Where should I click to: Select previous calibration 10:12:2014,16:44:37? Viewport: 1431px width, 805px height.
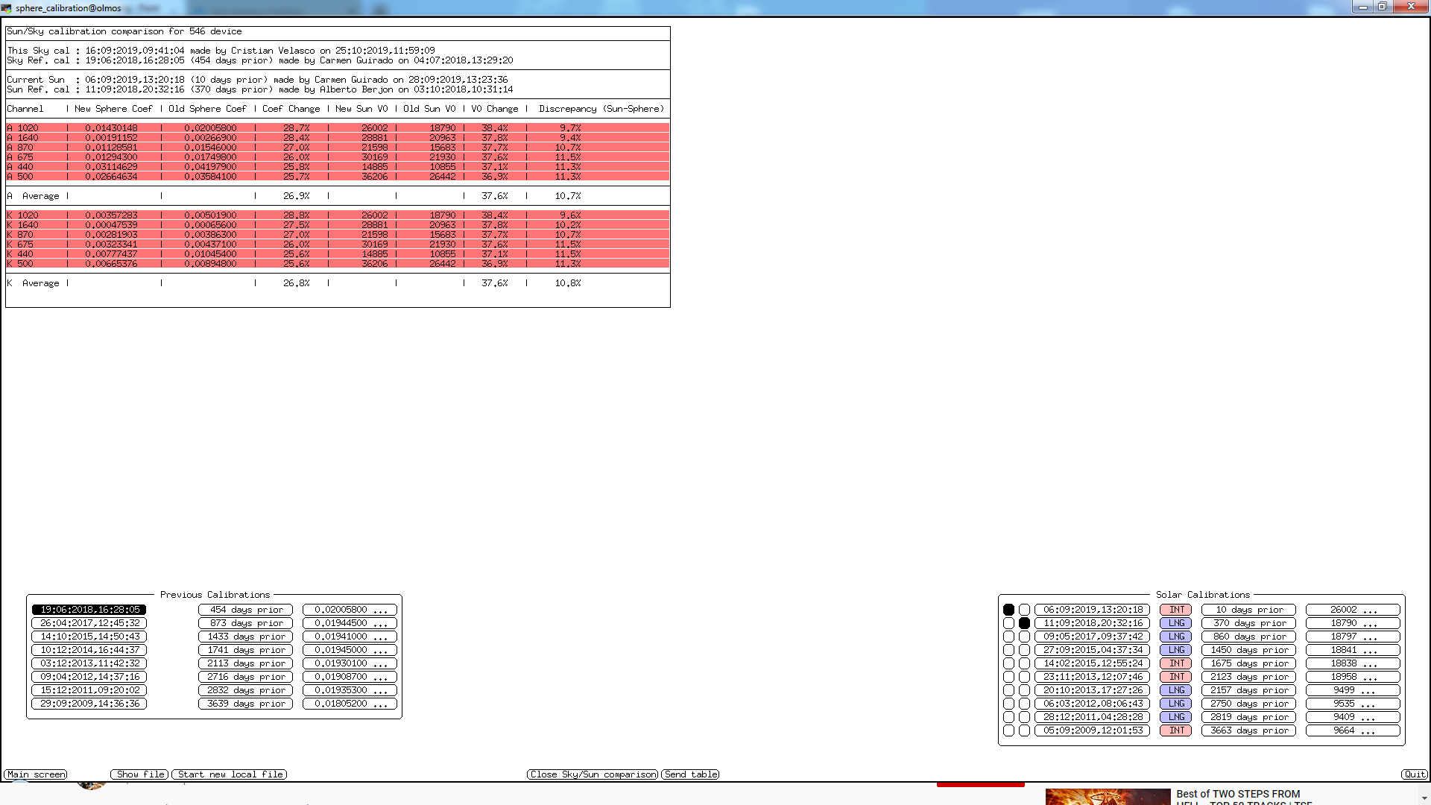tap(89, 650)
